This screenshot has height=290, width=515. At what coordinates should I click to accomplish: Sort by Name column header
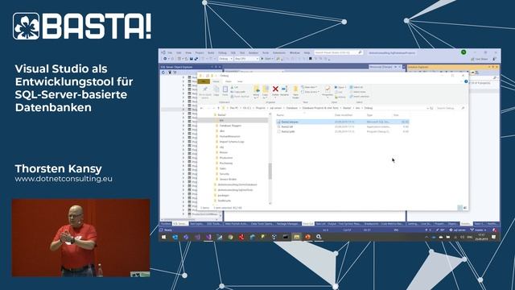point(280,115)
